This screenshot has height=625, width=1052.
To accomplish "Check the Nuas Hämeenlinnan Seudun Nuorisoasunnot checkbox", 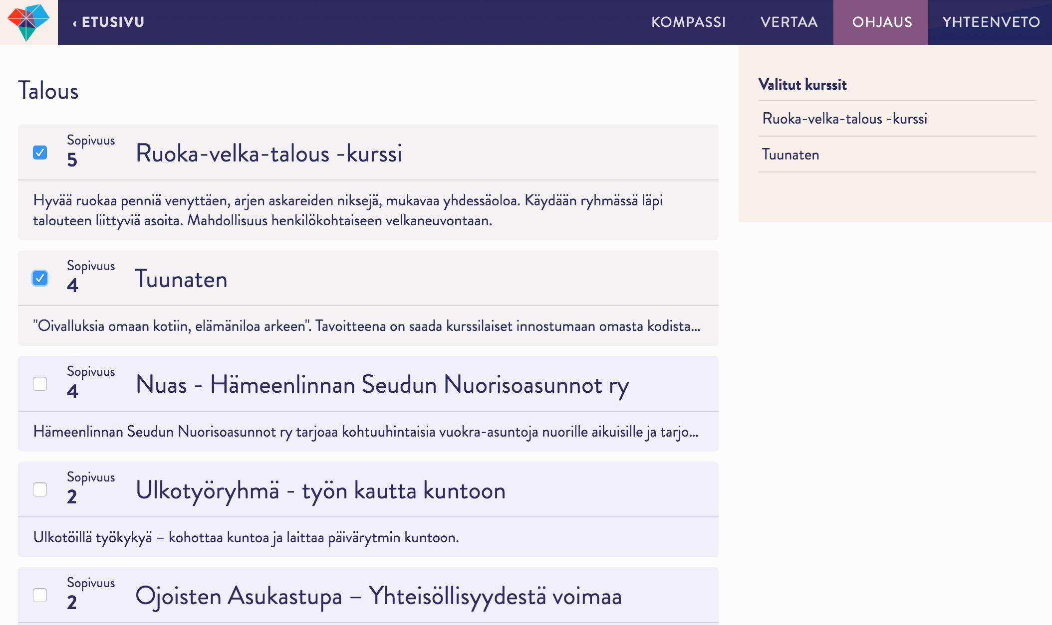I will click(40, 384).
